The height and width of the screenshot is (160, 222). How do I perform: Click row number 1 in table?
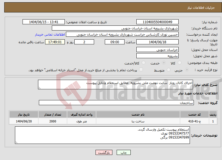[x=213, y=121]
